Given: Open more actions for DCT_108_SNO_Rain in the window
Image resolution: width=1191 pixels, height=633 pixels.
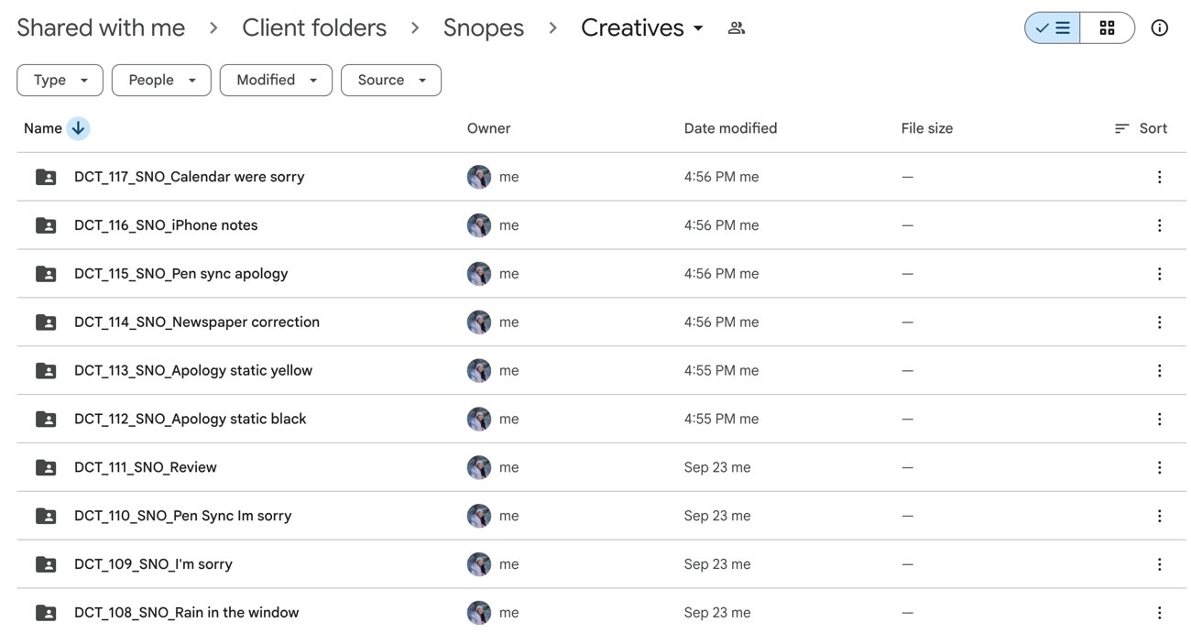Looking at the screenshot, I should (1159, 613).
